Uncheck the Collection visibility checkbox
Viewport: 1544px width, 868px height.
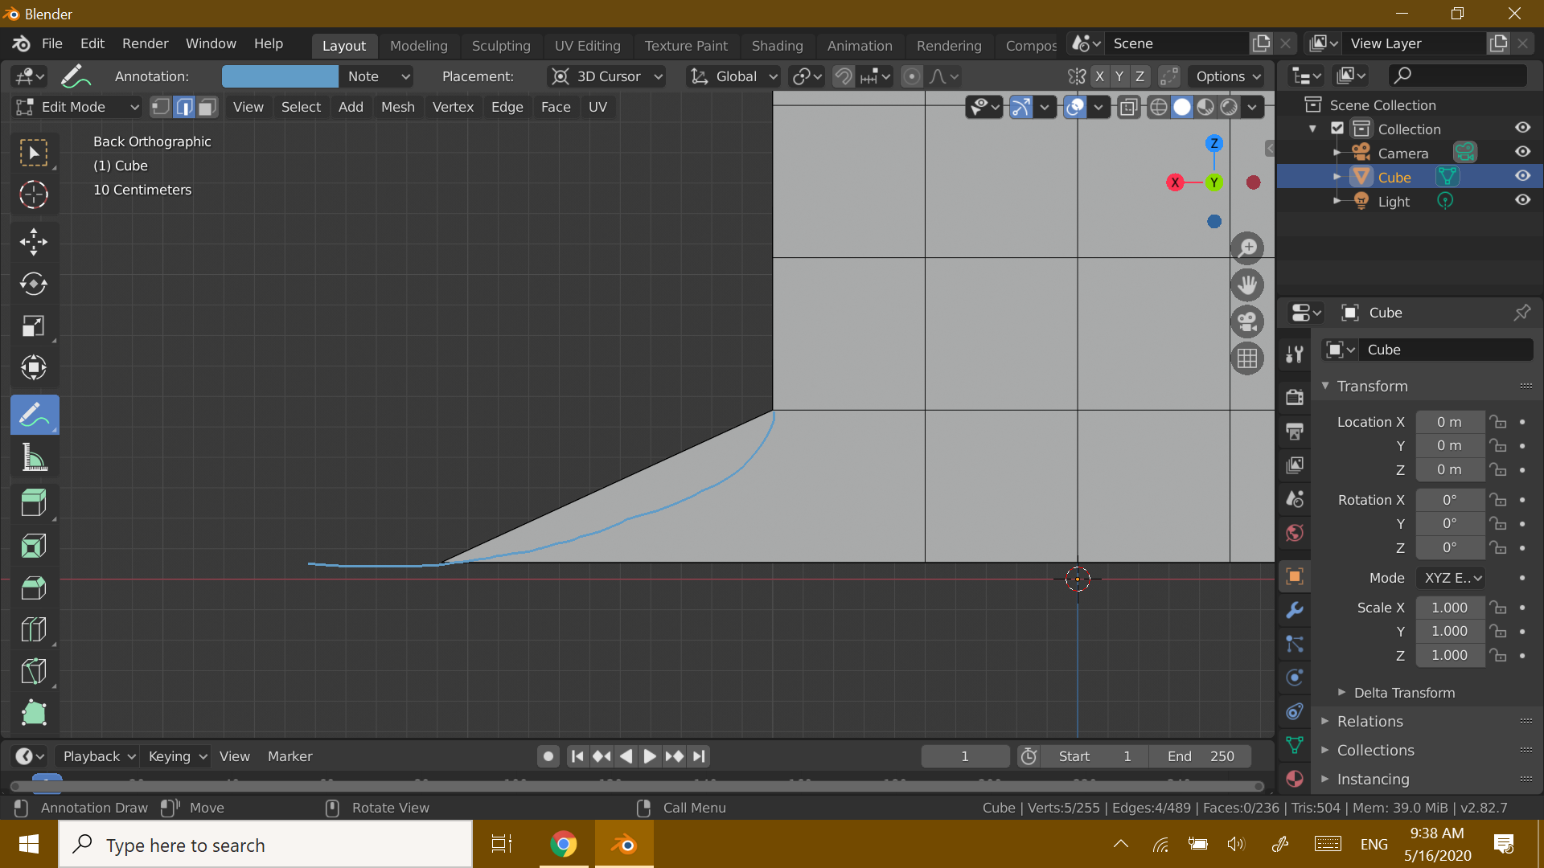(1337, 129)
